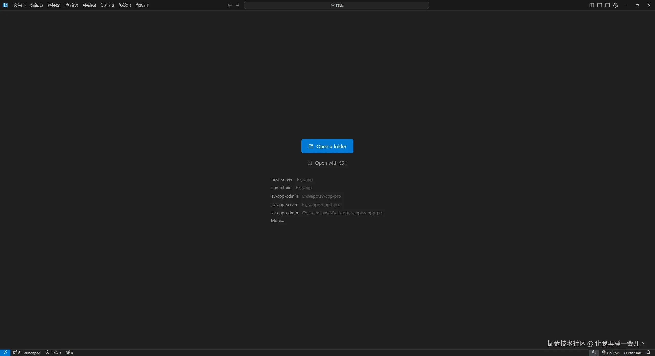Toggle the bottom panel layout icon
Screen dimensions: 655x356
599,5
